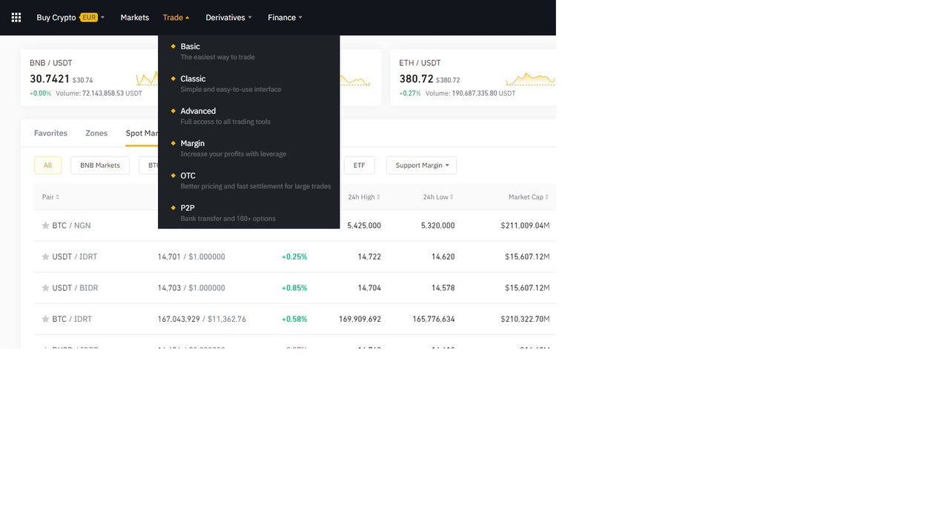This screenshot has width=949, height=507.
Task: Switch to the Favorites tab
Action: pos(50,133)
